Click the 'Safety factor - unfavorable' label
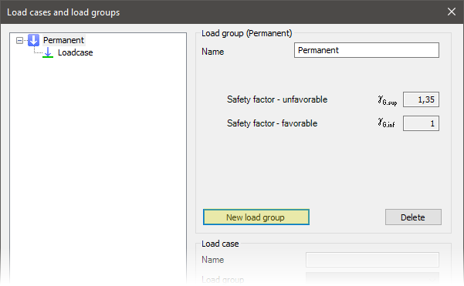Viewport: 464px width, 286px height. [277, 99]
